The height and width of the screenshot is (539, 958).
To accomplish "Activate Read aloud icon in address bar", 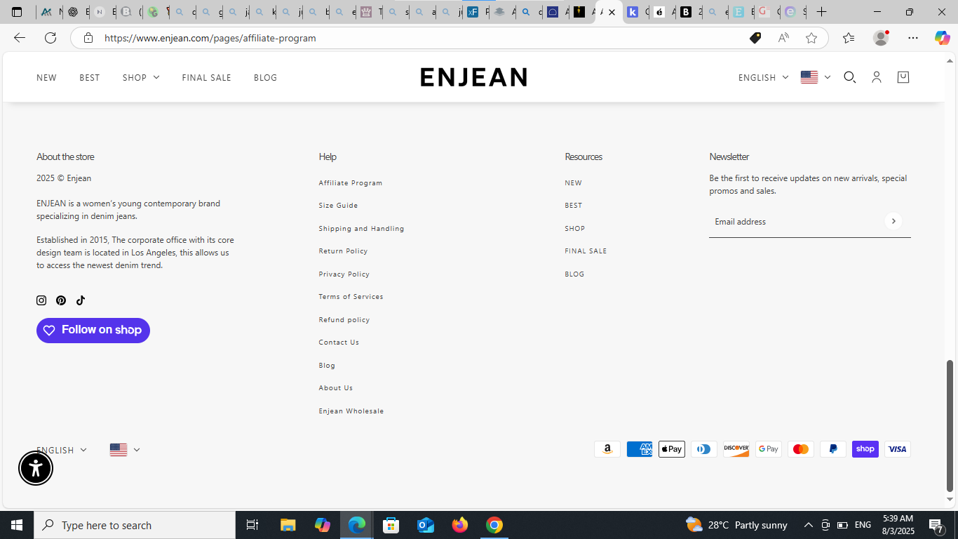I will tap(783, 38).
